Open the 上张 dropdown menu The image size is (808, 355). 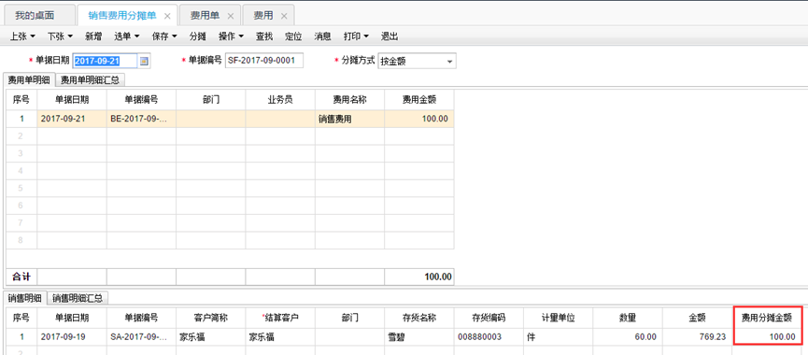pos(22,36)
